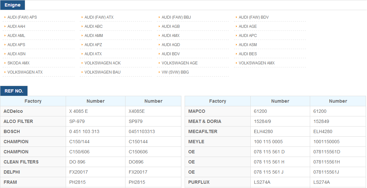Open the VOLKSWAGEN BAU engine link

pos(103,72)
